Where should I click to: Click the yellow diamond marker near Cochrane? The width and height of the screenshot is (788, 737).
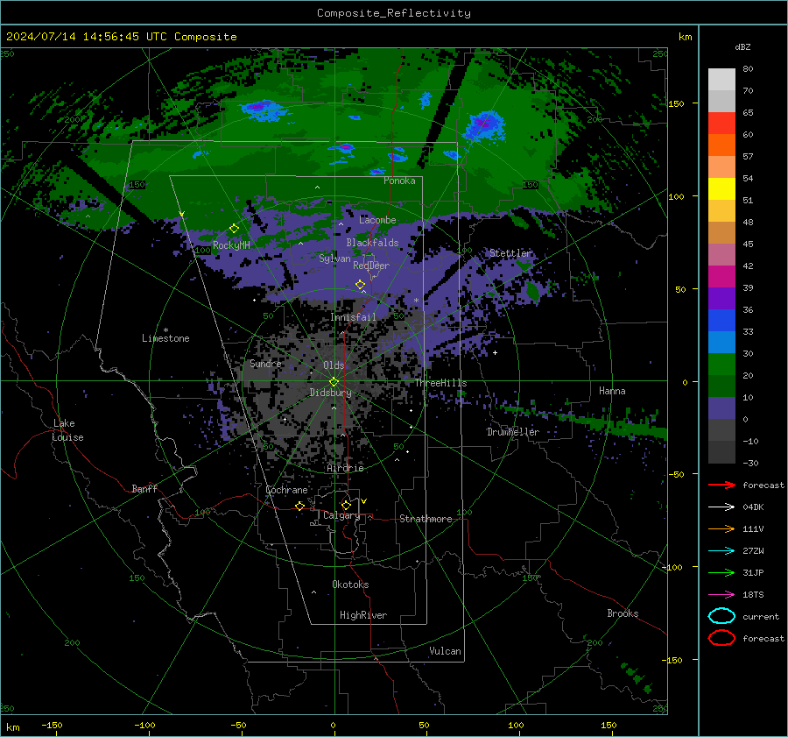tap(299, 506)
